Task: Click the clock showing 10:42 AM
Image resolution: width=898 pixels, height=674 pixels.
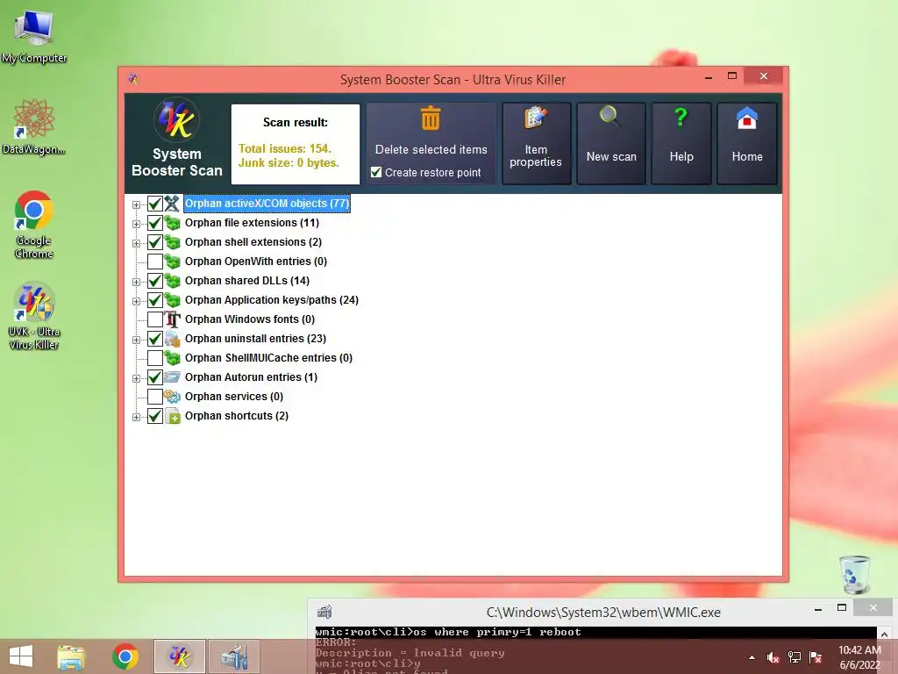Action: (x=859, y=650)
